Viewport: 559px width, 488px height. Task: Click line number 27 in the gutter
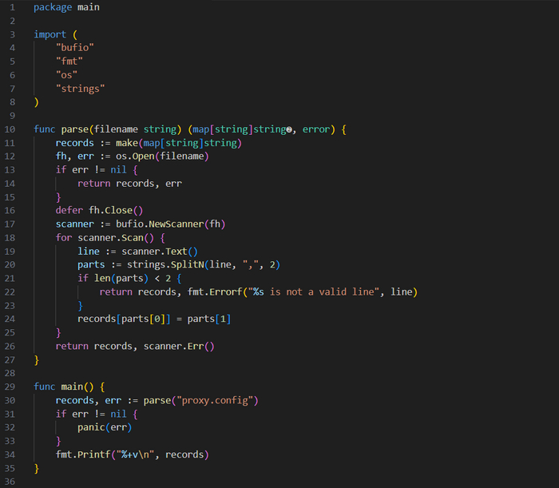tap(10, 359)
